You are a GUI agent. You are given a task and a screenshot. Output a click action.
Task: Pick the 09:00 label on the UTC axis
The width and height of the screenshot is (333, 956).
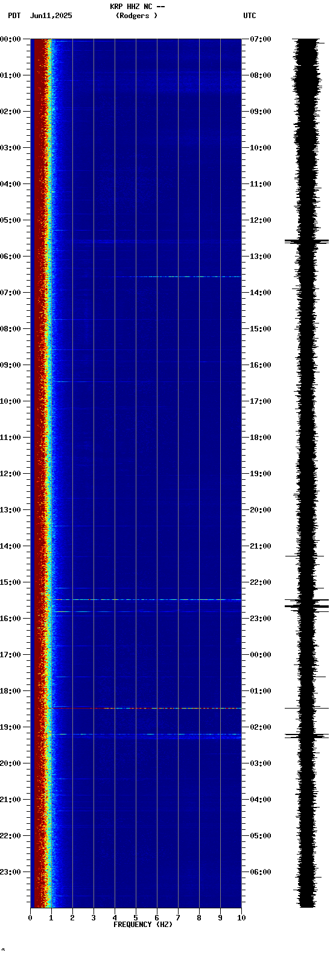click(261, 112)
